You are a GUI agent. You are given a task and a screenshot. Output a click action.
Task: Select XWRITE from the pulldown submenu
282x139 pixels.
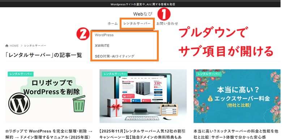[x=102, y=45]
